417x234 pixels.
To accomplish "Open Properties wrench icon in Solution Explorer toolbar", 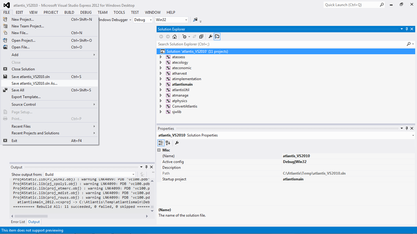I will click(x=210, y=37).
